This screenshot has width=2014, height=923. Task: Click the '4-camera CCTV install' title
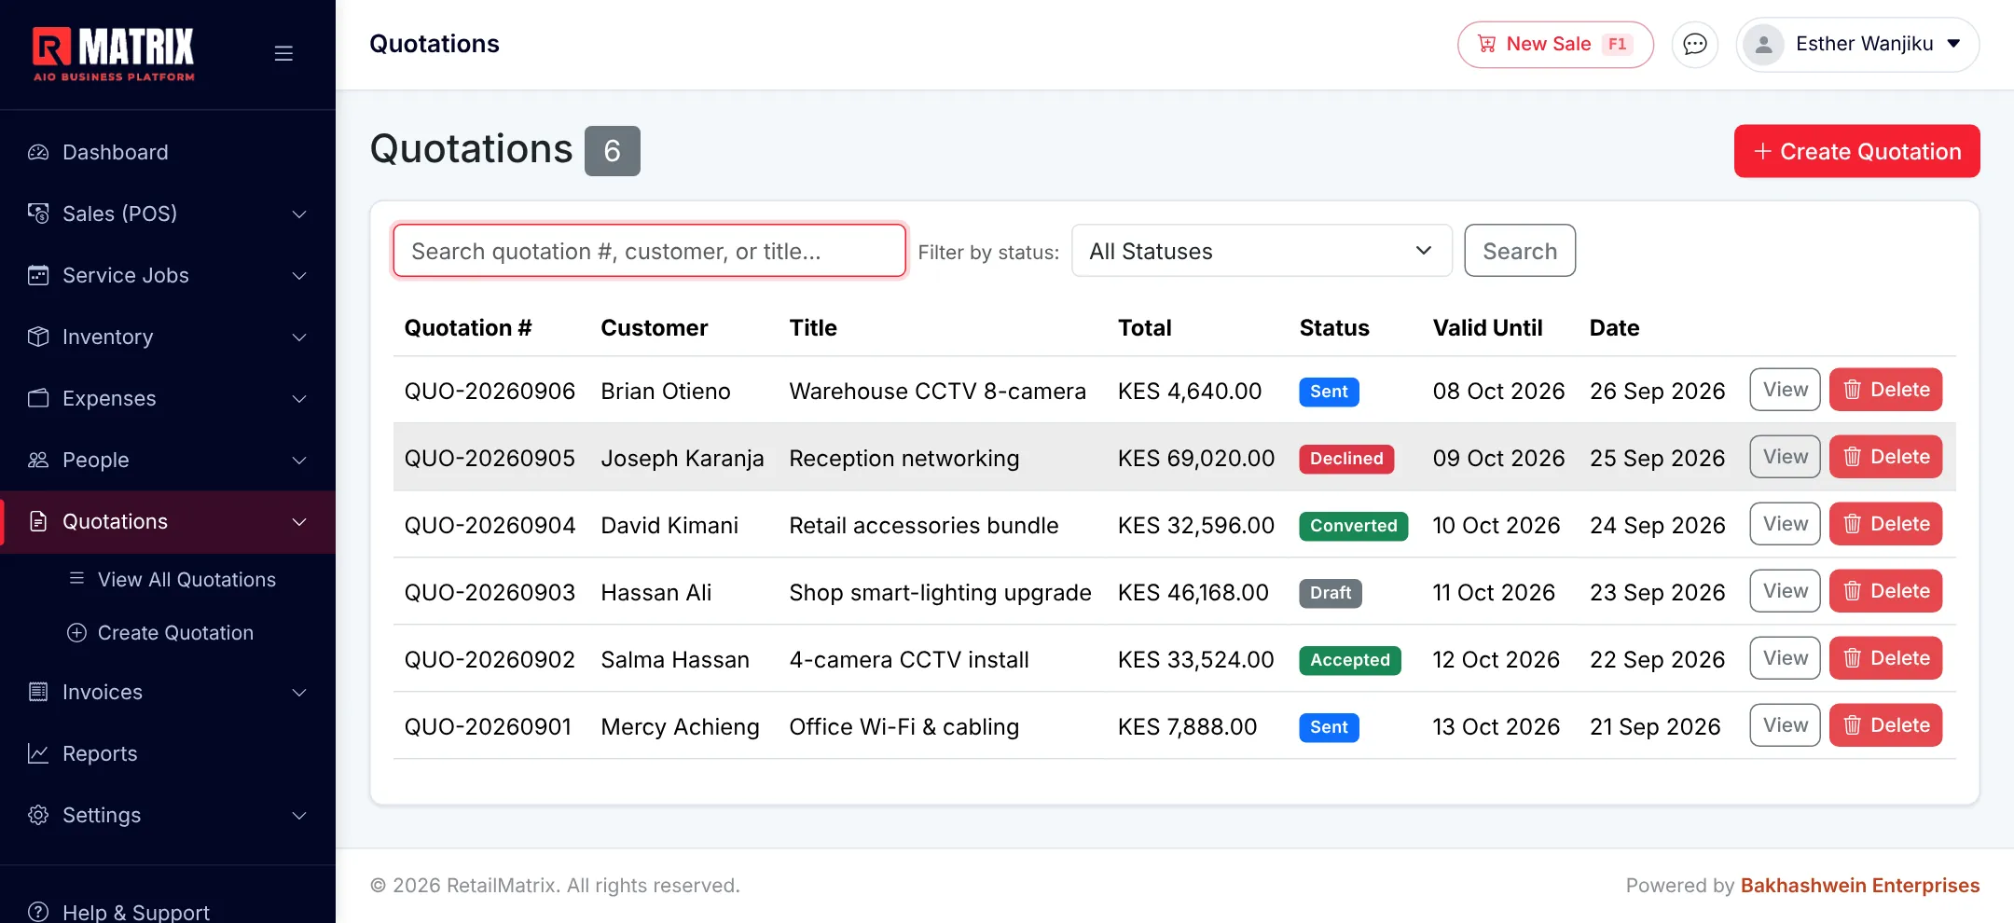tap(909, 660)
